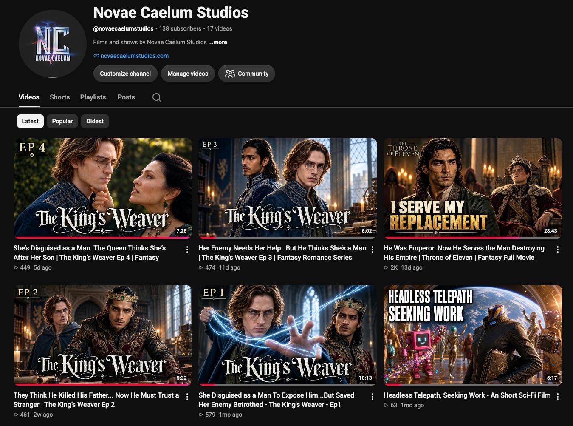Switch to the Playlists tab
The height and width of the screenshot is (426, 573).
click(x=93, y=97)
